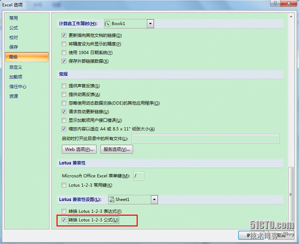Check 转换 Lotus 1-2-3 表达式

coord(64,211)
